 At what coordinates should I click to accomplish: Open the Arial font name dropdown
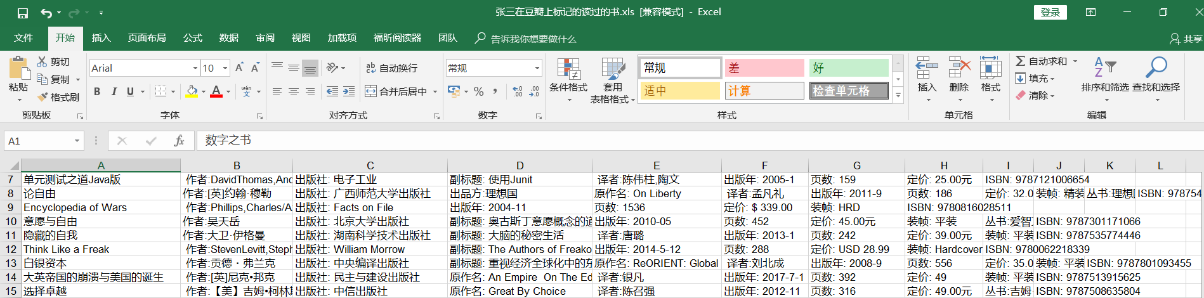[x=195, y=68]
